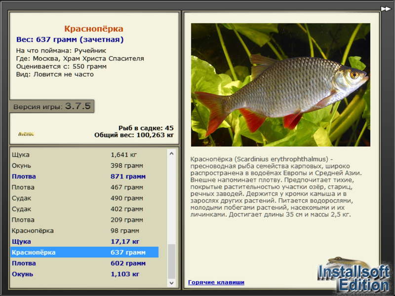Viewport: 395px width, 296px height.
Task: Select the Краснопёрка 98 грамм entry
Action: click(84, 230)
